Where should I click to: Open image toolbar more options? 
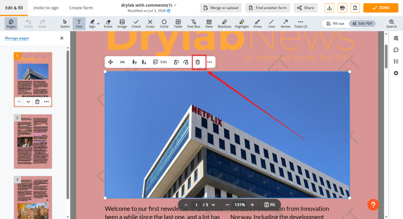(x=210, y=62)
